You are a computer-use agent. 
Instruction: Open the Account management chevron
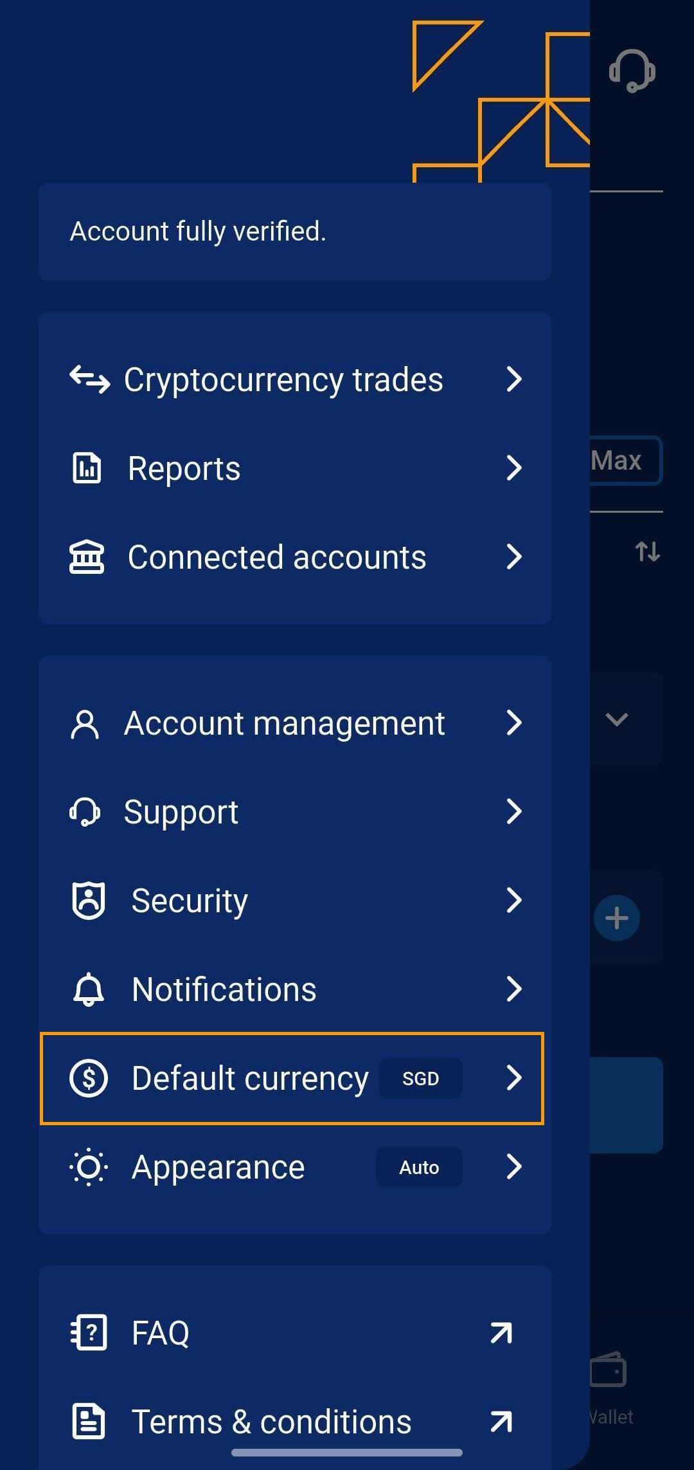[x=513, y=722]
